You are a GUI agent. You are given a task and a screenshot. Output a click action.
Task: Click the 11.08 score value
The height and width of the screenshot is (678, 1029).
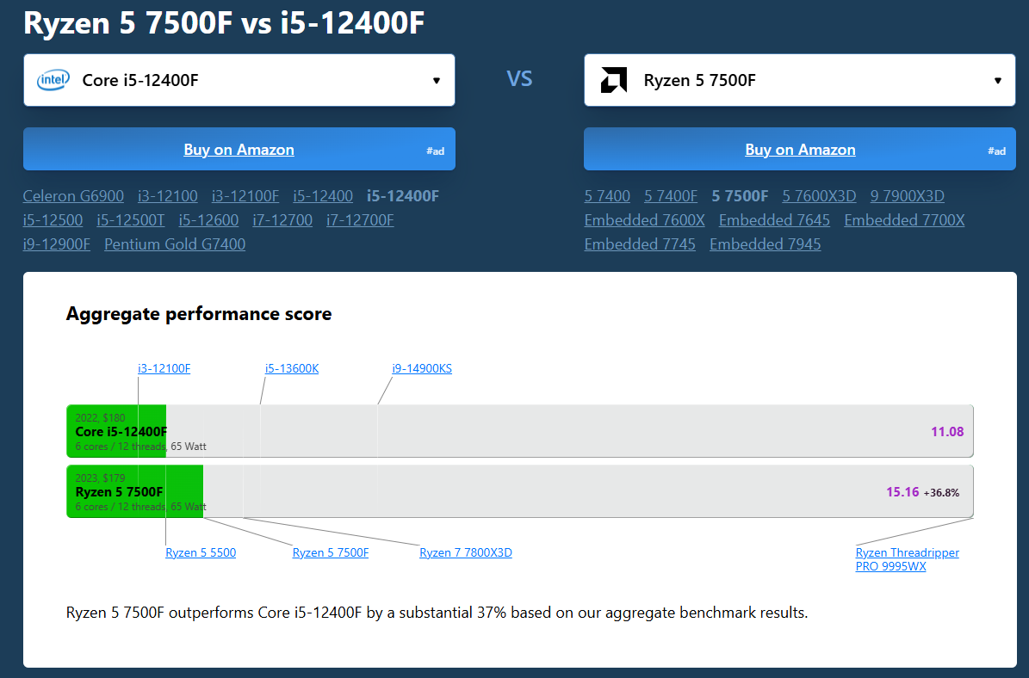click(x=947, y=431)
